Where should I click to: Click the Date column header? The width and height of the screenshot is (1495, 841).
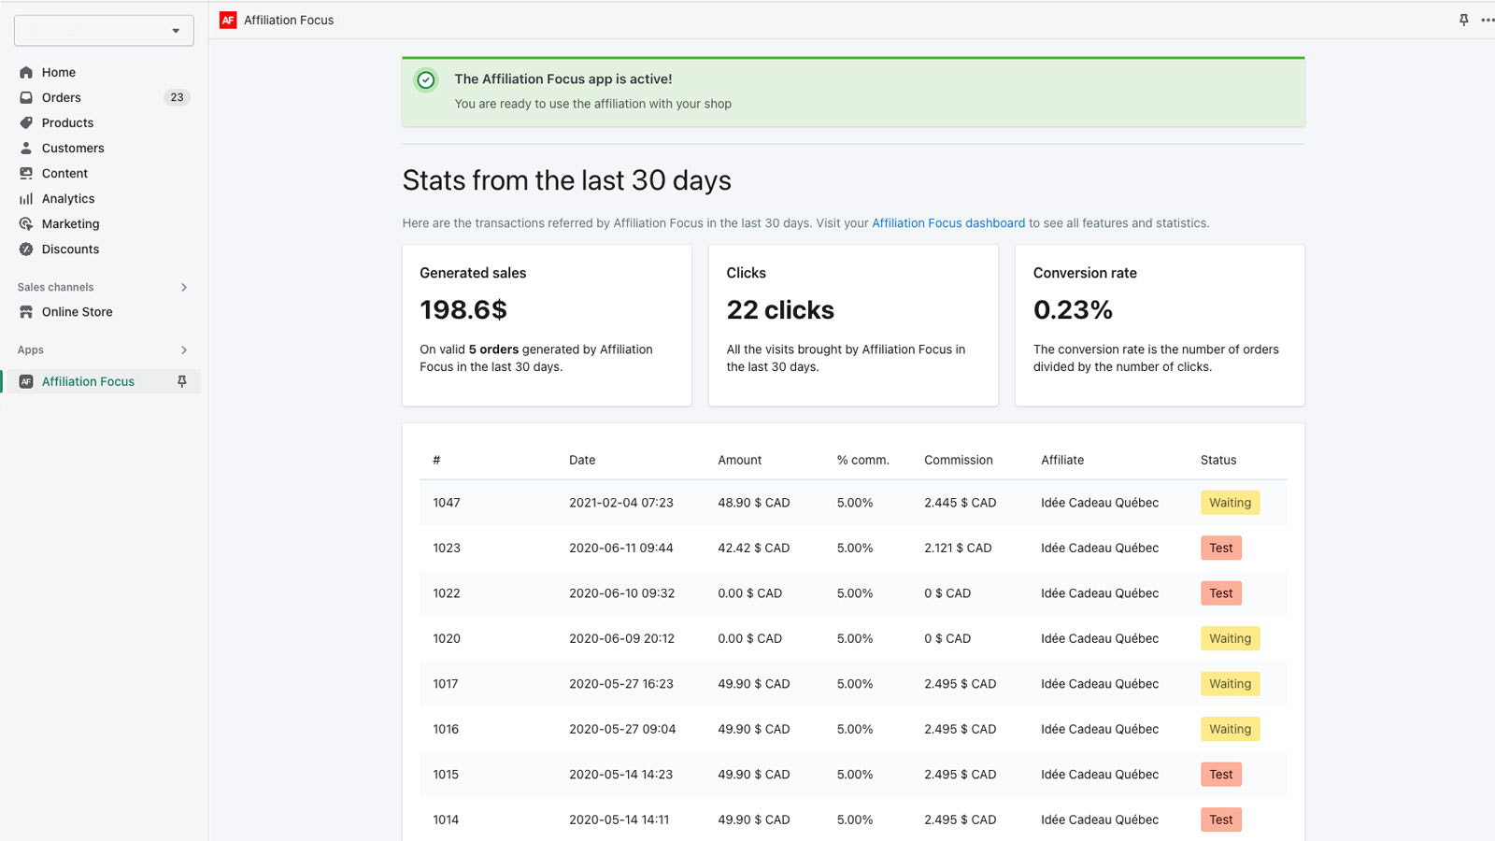click(x=582, y=460)
